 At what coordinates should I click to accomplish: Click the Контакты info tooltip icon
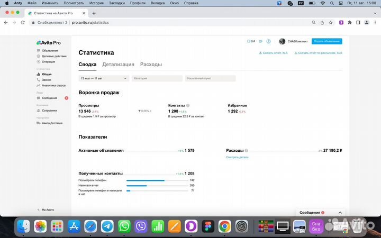click(188, 105)
